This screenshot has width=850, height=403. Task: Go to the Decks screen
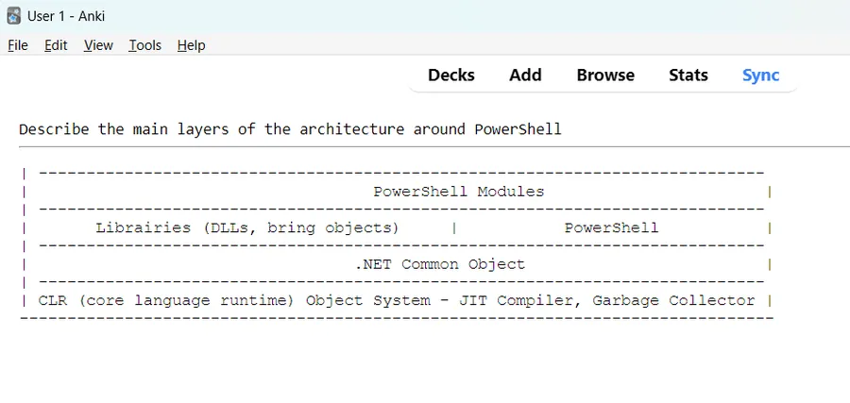click(451, 75)
